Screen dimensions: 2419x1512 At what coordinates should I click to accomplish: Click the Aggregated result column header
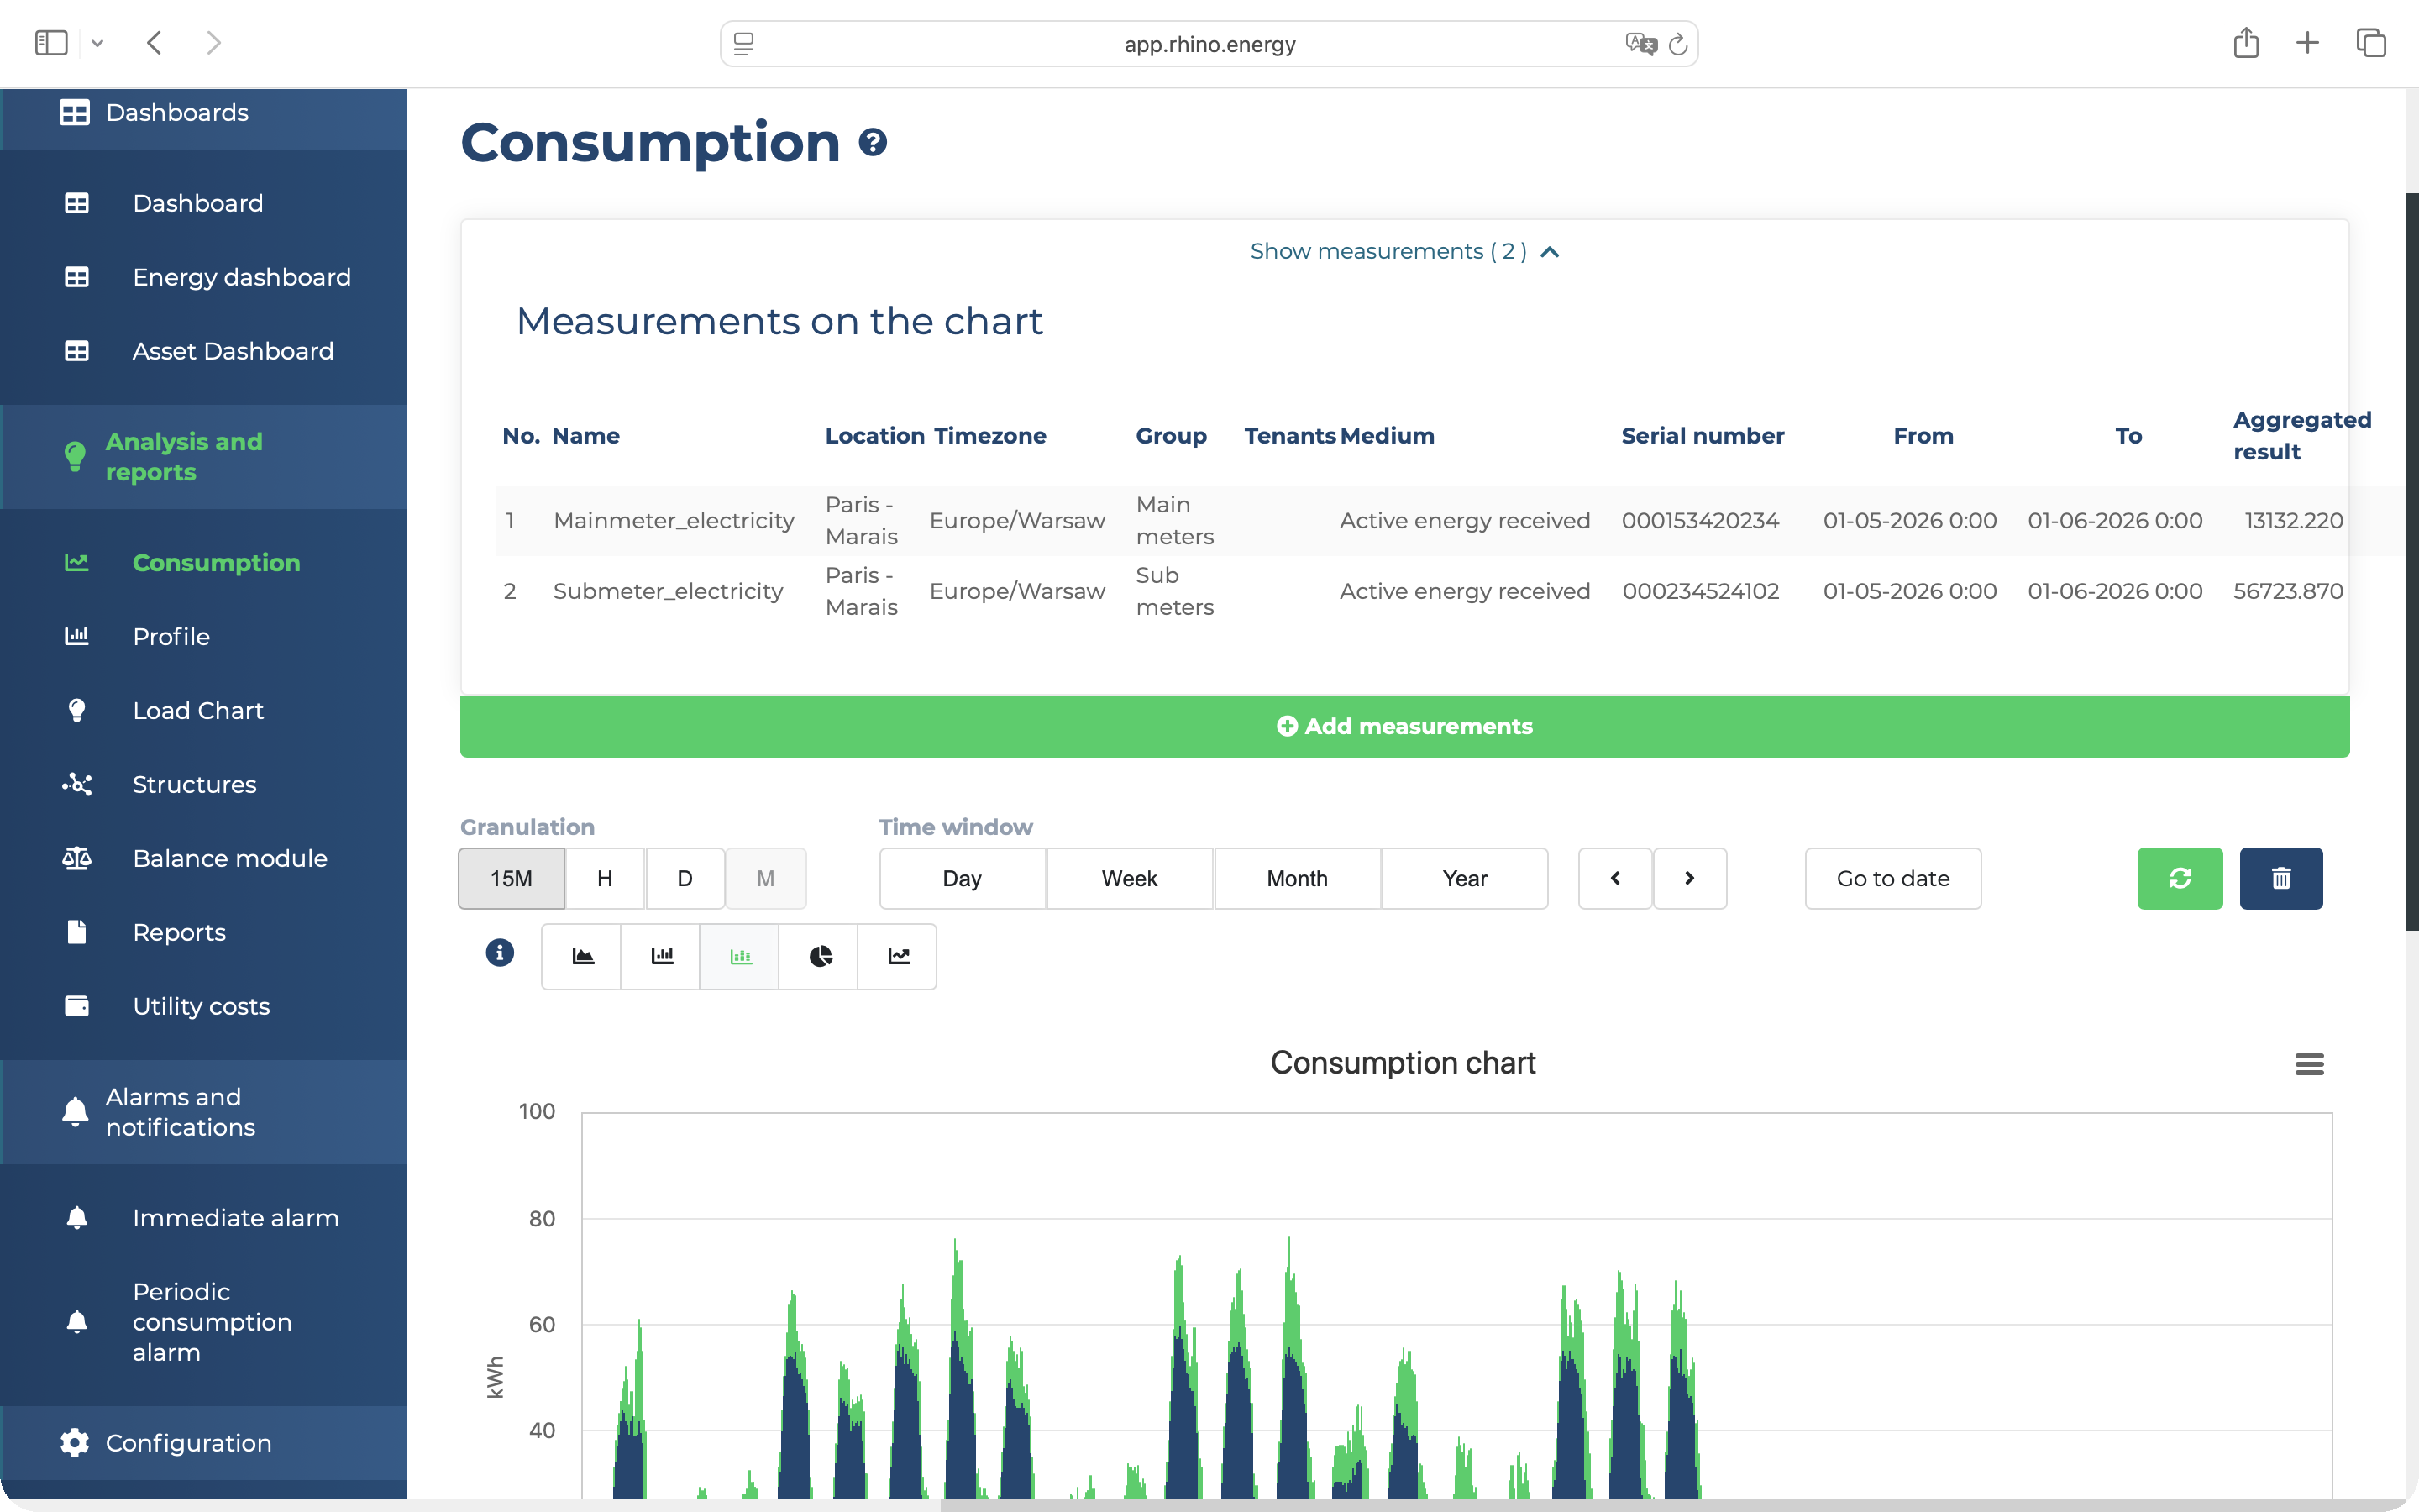2301,436
